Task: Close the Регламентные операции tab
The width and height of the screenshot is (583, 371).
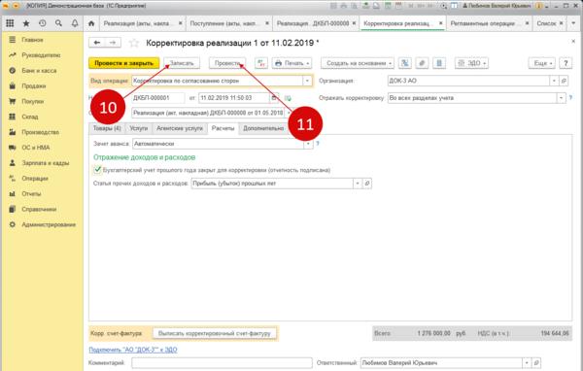Action: (527, 23)
